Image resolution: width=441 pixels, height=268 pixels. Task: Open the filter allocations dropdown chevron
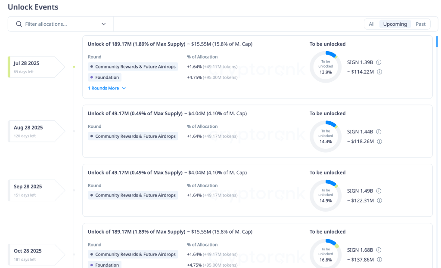(x=103, y=24)
